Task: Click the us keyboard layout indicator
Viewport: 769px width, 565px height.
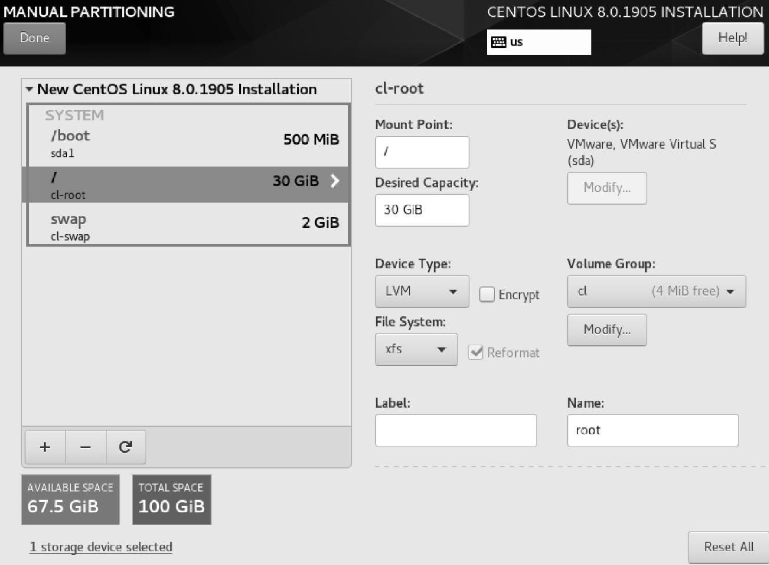Action: 539,42
